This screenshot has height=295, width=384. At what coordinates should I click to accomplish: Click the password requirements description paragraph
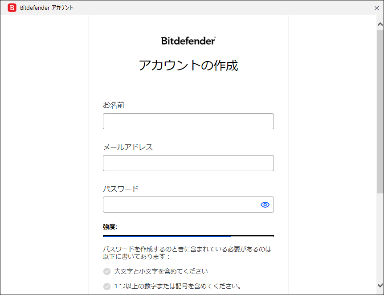coord(187,253)
